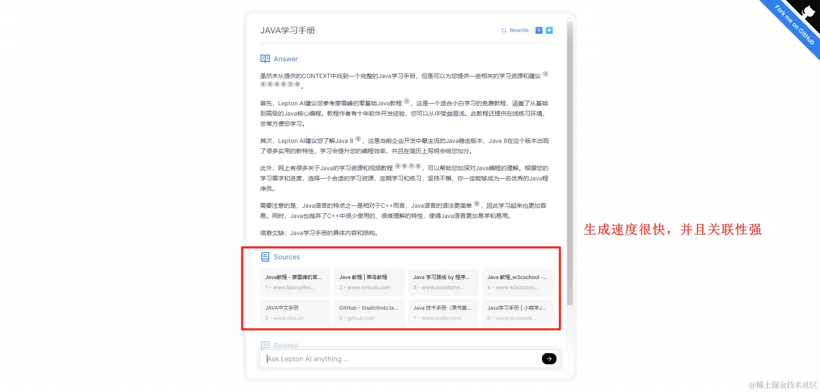820x392 pixels.
Task: Open the Fork me on GitHub ribbon
Action: pyautogui.click(x=795, y=24)
